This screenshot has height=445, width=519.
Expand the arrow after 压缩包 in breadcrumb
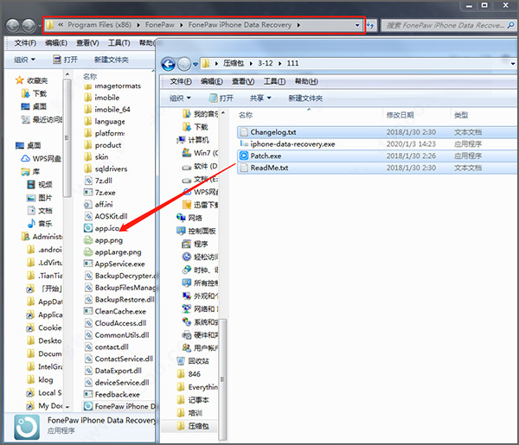click(251, 63)
